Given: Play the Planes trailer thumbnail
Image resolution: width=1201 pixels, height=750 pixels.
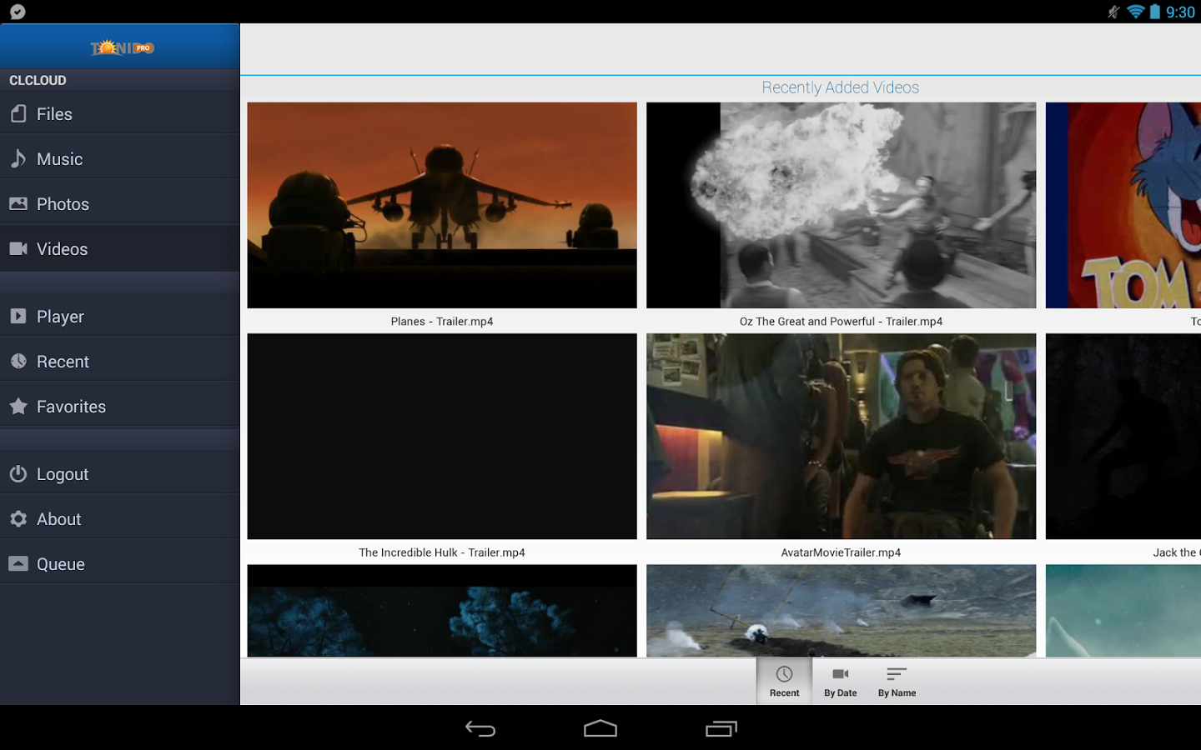Looking at the screenshot, I should pyautogui.click(x=442, y=205).
